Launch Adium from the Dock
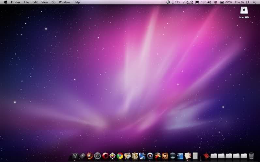 click(173, 156)
